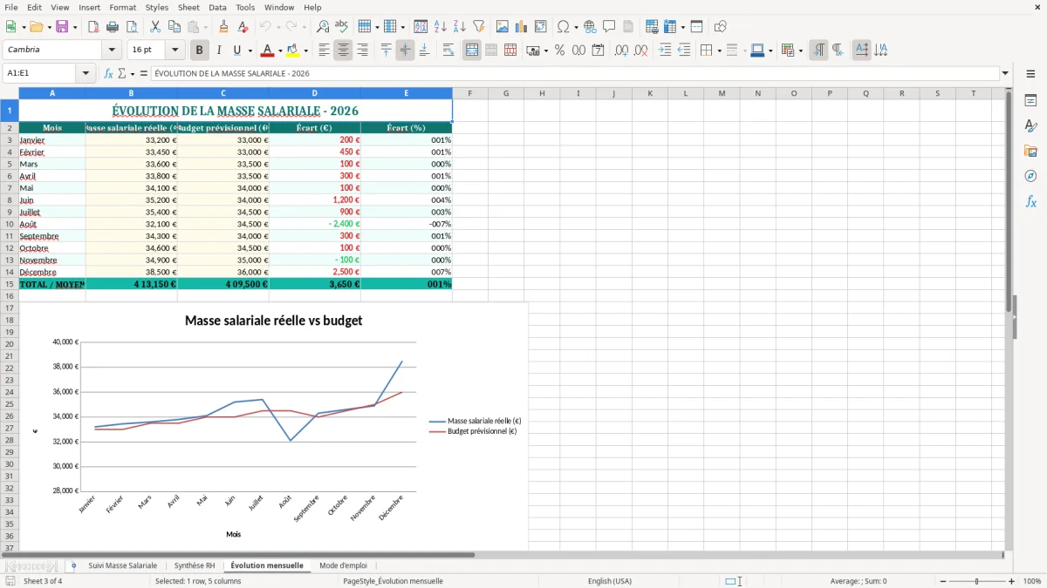Click the Copy icon
Screen dimensions: 1047x588
pos(174,27)
